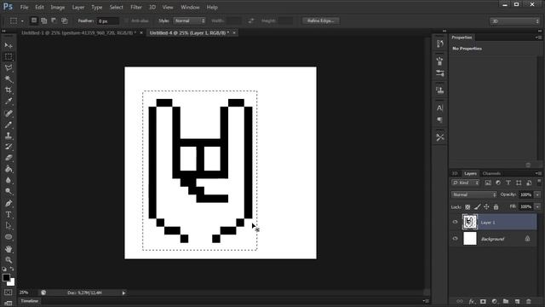Click the Refine Edge button
545x307 pixels.
point(320,20)
